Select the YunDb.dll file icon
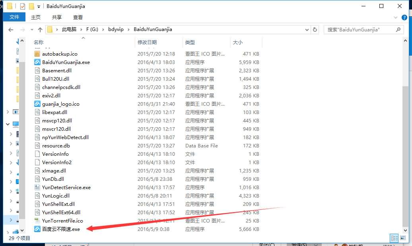Image resolution: width=412 pixels, height=246 pixels. (x=37, y=179)
